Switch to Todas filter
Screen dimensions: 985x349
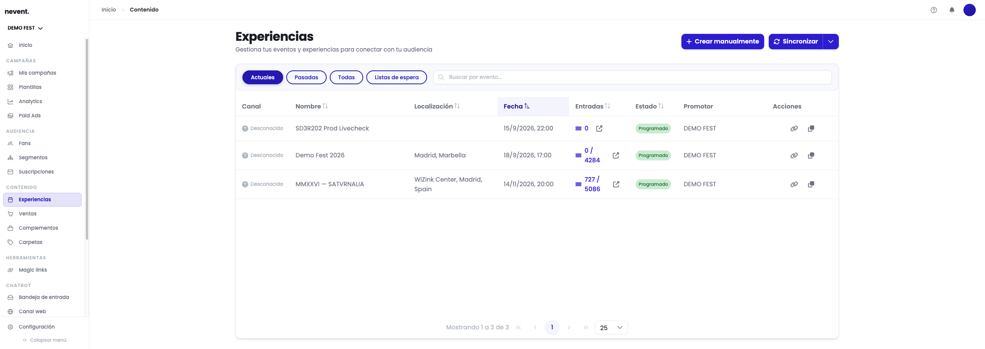346,77
